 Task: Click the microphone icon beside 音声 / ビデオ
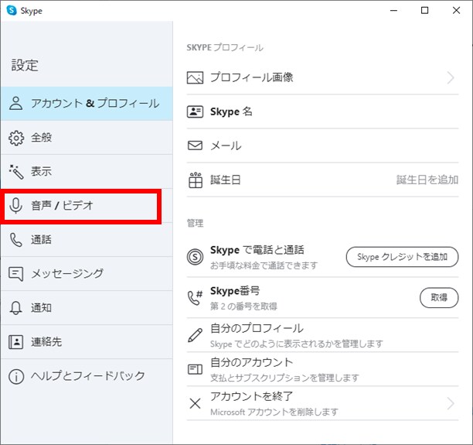(x=15, y=206)
